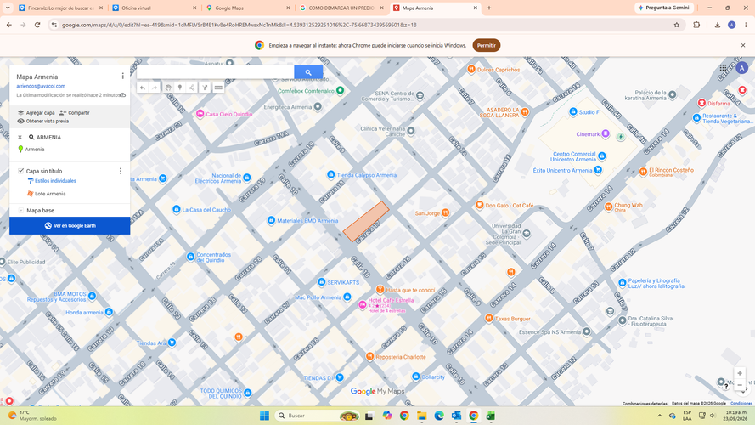Click the cloud saved status icon

pyautogui.click(x=123, y=95)
